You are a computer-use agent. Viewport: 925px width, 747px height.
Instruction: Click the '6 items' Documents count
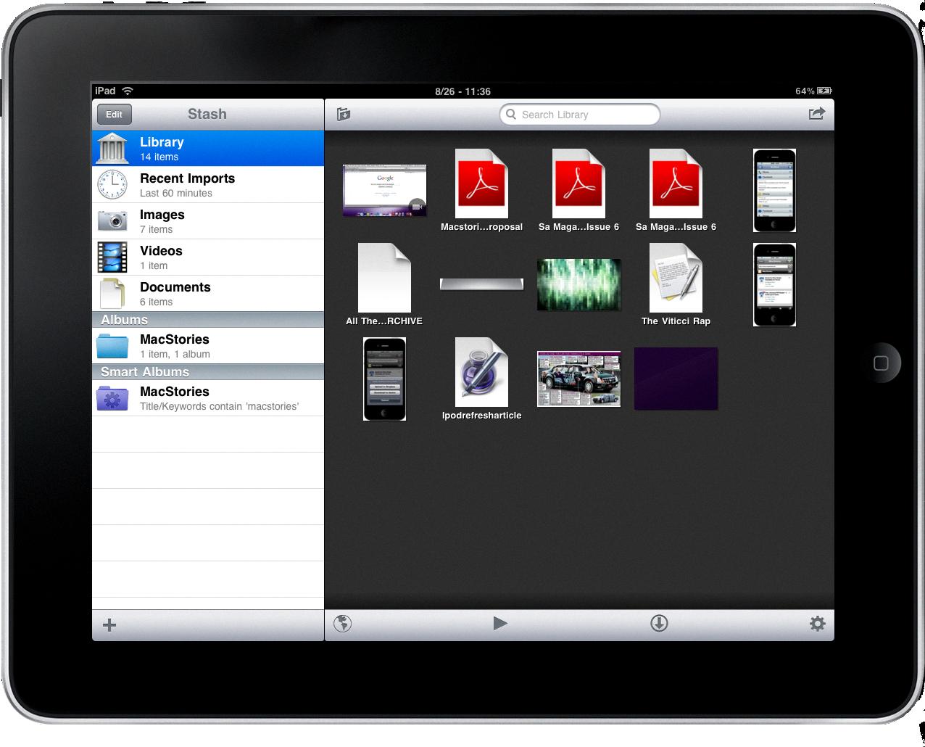156,302
